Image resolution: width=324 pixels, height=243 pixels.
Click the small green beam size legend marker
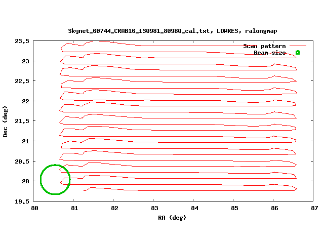click(298, 53)
